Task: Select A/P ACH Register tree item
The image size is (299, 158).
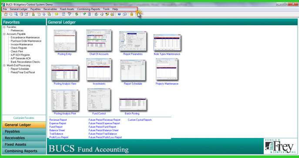Action: pyautogui.click(x=20, y=55)
